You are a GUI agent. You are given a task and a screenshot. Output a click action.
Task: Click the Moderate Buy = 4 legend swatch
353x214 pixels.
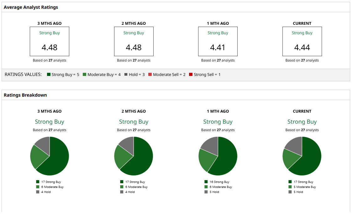point(84,75)
